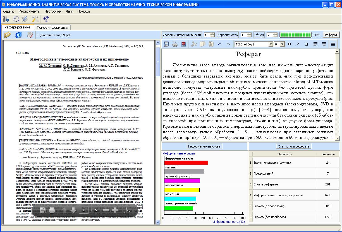Go to next page in PDF overlay
The image size is (342, 232).
(x=73, y=210)
